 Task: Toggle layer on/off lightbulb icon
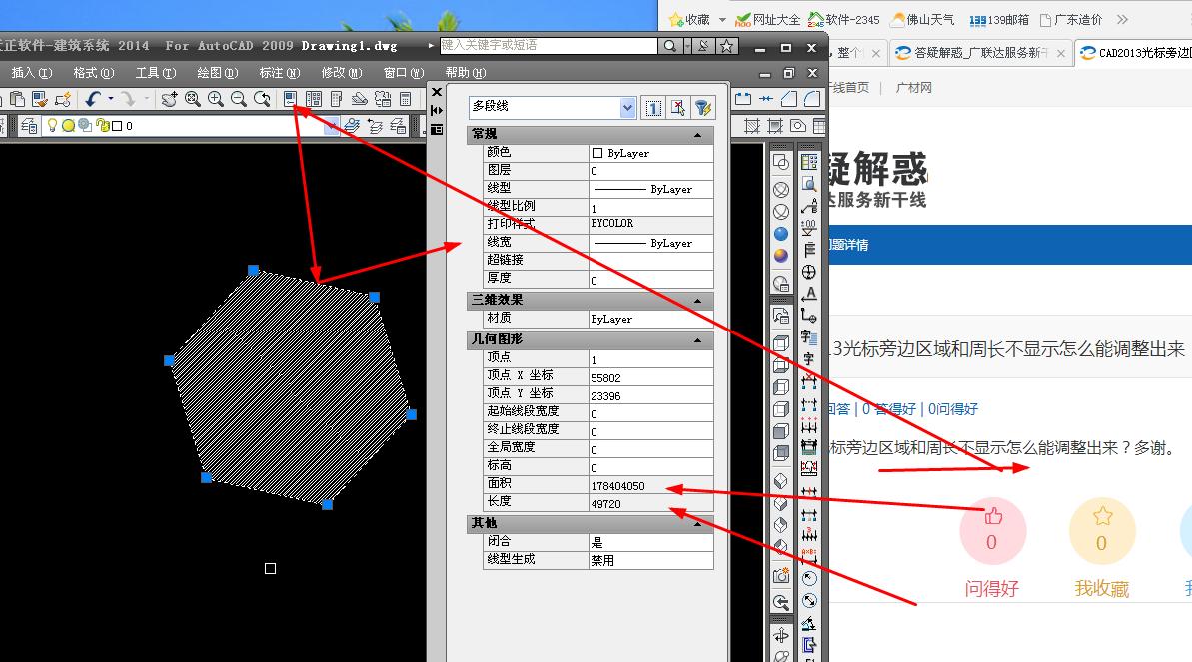pyautogui.click(x=52, y=126)
